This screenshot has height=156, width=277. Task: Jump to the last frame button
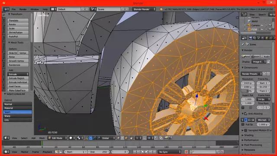coord(155,152)
